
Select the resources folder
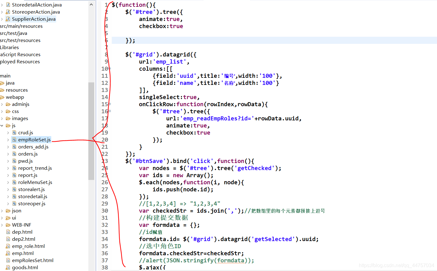[x=17, y=90]
